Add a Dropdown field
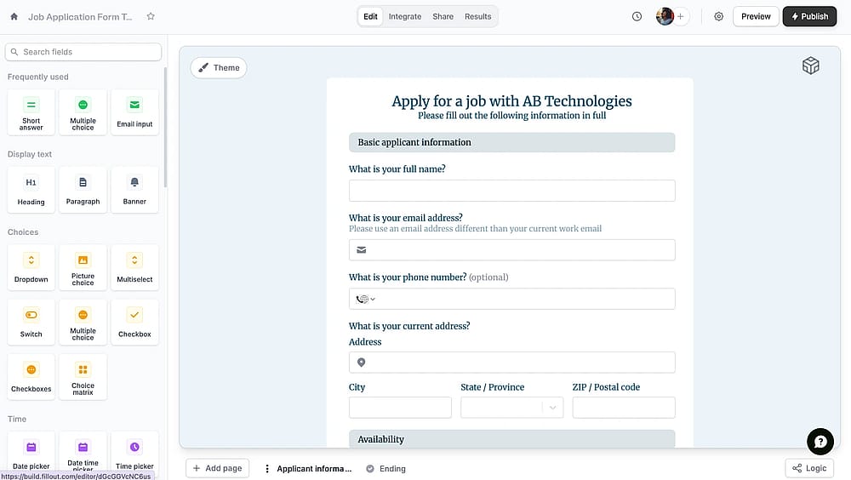The height and width of the screenshot is (480, 851). (x=31, y=268)
